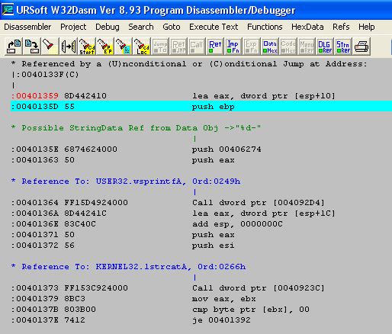The height and width of the screenshot is (334, 392).
Task: Click the Print toolbar icon
Action: click(x=361, y=47)
